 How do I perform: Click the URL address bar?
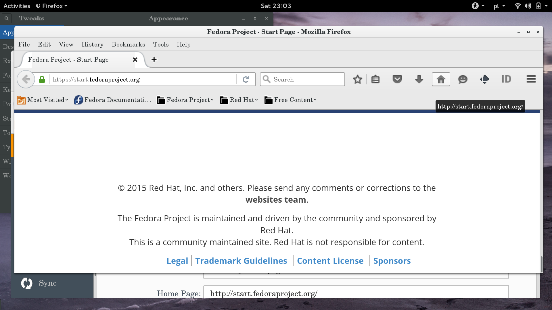click(x=144, y=79)
